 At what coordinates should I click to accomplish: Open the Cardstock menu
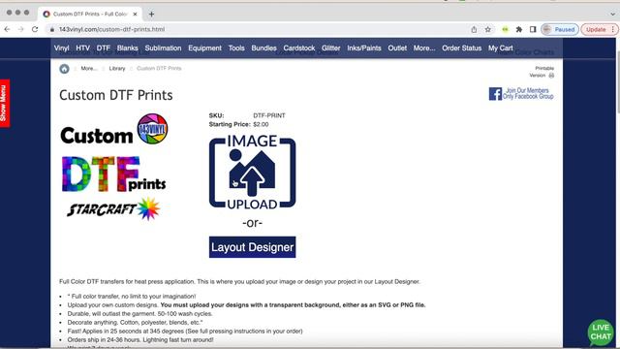299,48
